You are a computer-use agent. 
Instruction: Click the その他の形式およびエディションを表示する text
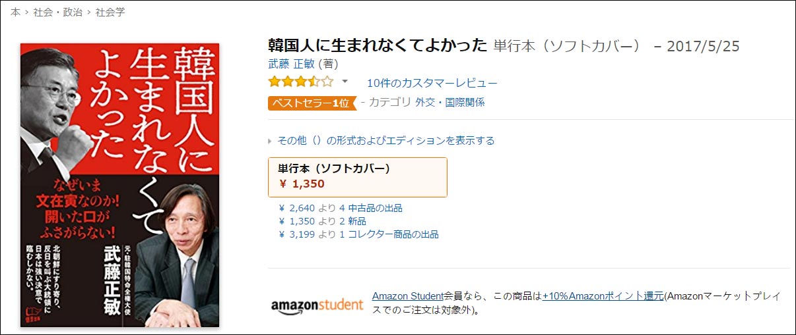386,141
